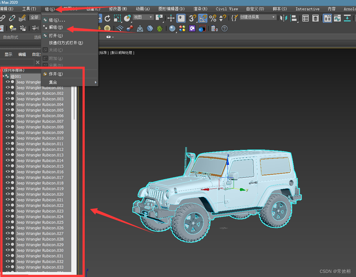Activate the Select and Scale tool

(x=117, y=18)
